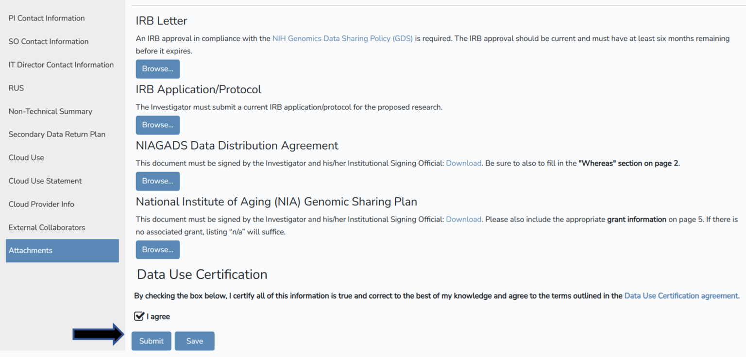Image resolution: width=746 pixels, height=357 pixels.
Task: Open NIH Genomics Data Sharing Policy link
Action: click(342, 38)
